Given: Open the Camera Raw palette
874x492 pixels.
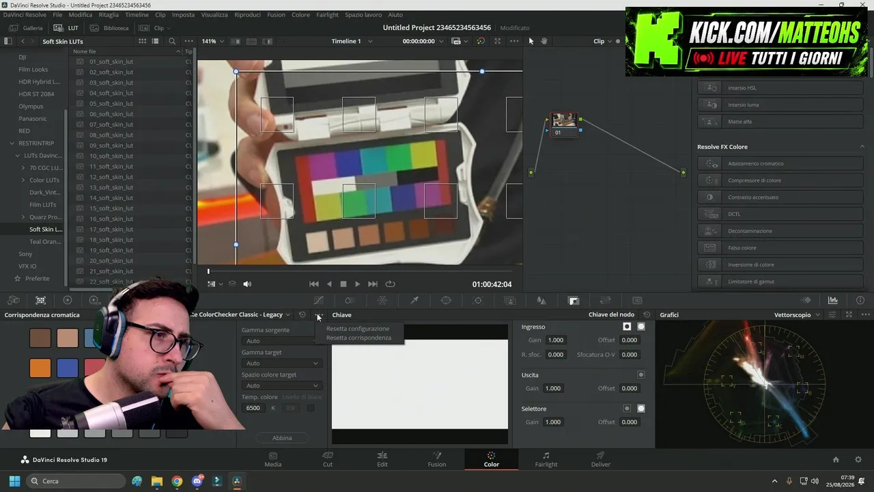Looking at the screenshot, I should 14,300.
